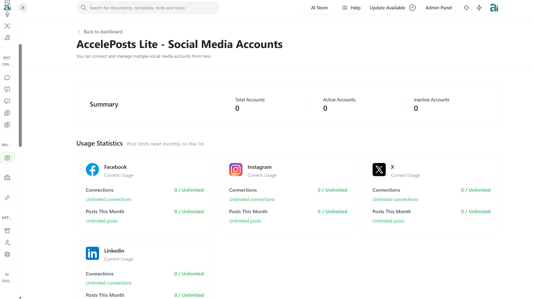534x299 pixels.
Task: Click the briefcase sidebar icon
Action: (7, 178)
